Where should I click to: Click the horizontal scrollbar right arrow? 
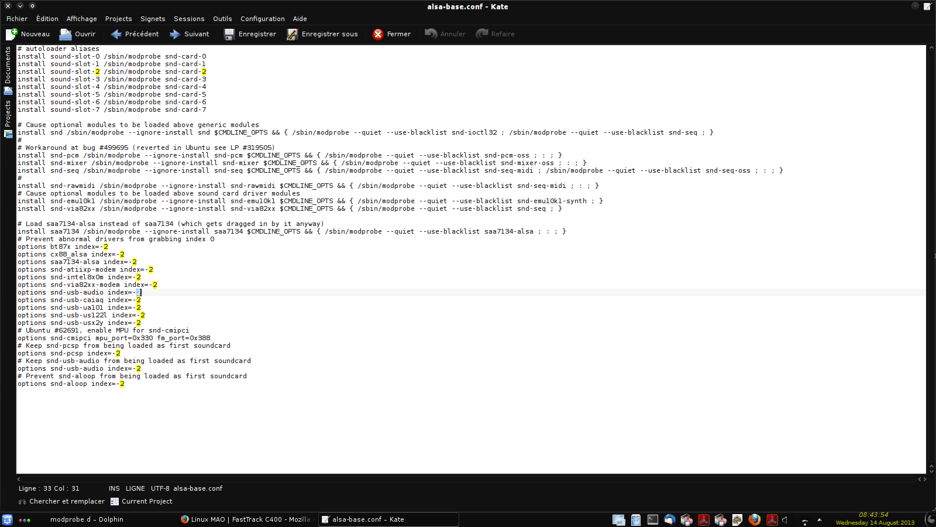click(x=925, y=479)
